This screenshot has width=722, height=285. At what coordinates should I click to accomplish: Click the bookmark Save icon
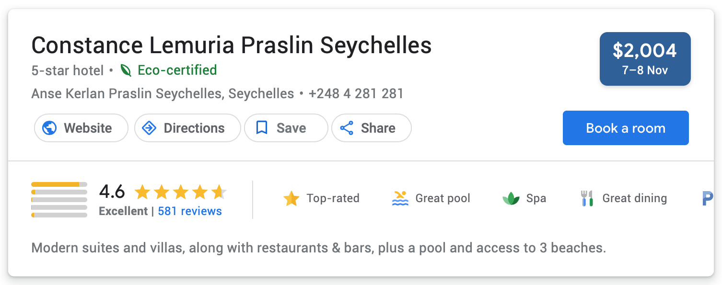click(261, 128)
